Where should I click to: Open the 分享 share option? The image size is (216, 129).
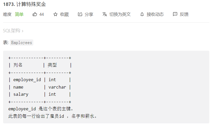click(89, 14)
